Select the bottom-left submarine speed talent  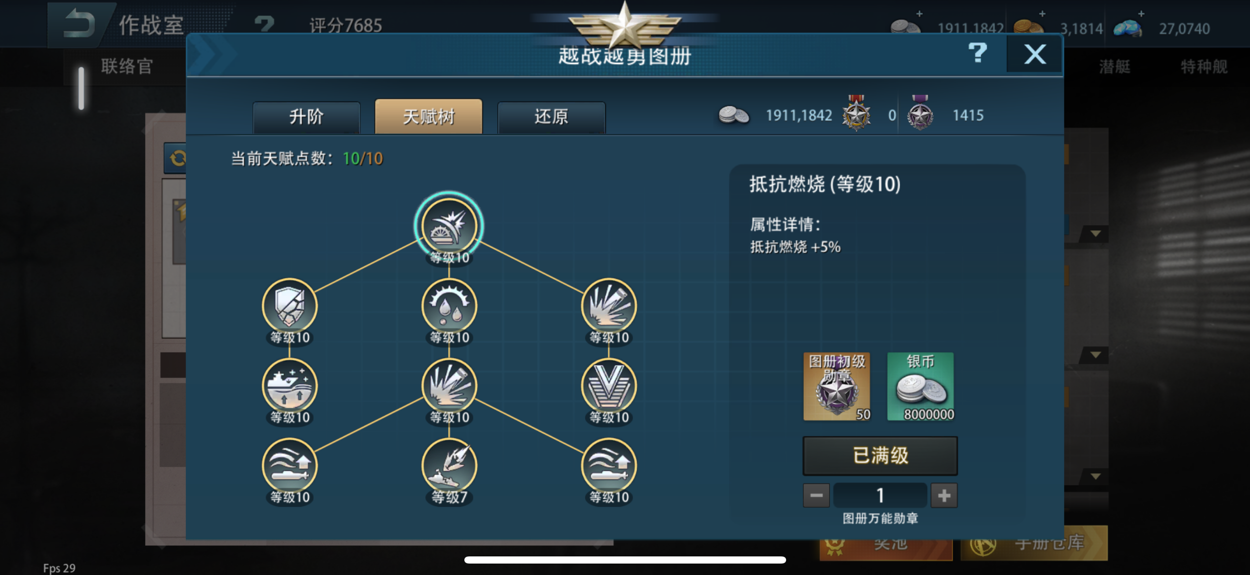click(290, 466)
